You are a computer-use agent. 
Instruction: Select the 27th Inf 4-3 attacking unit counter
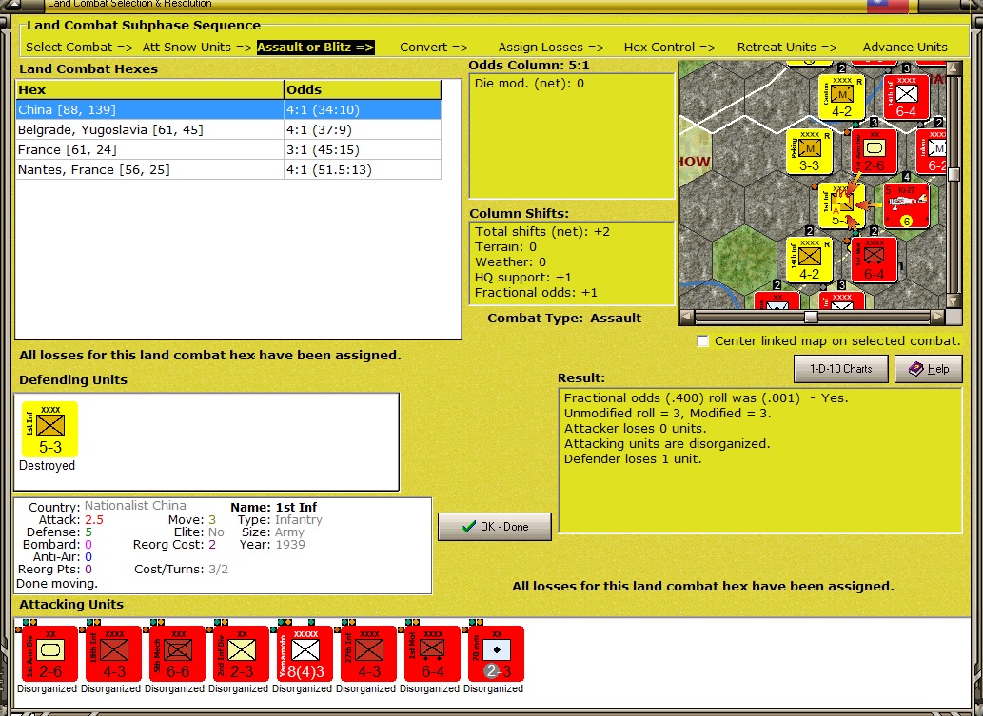[368, 653]
